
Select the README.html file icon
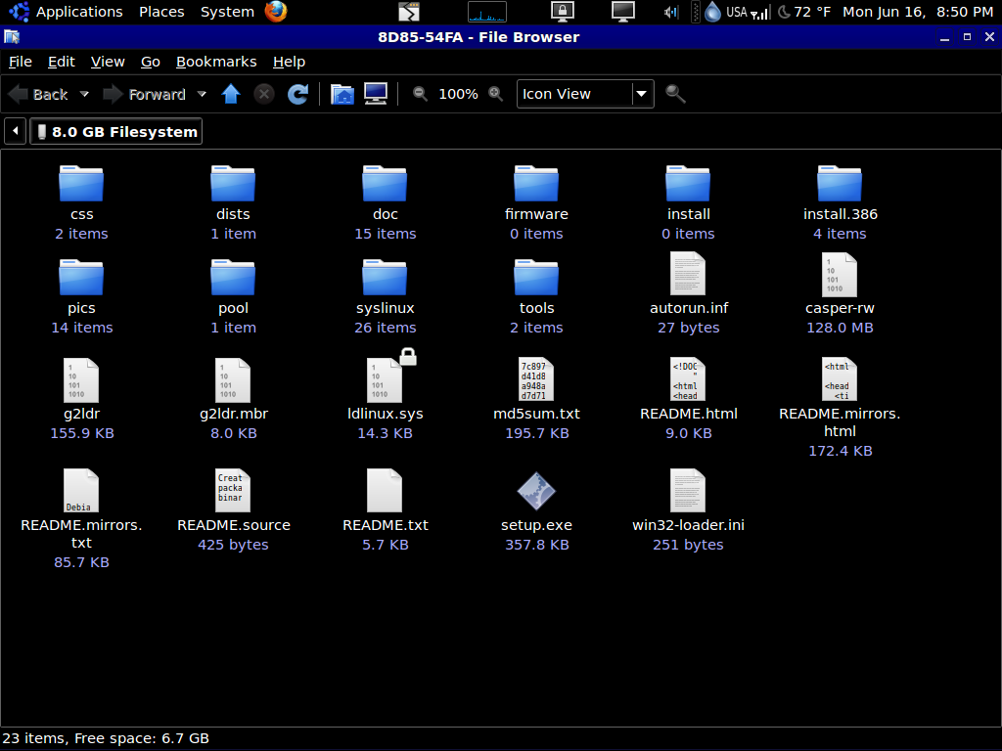click(x=688, y=379)
